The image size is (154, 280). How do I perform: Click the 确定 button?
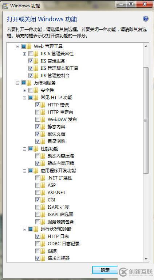pyautogui.click(x=105, y=270)
